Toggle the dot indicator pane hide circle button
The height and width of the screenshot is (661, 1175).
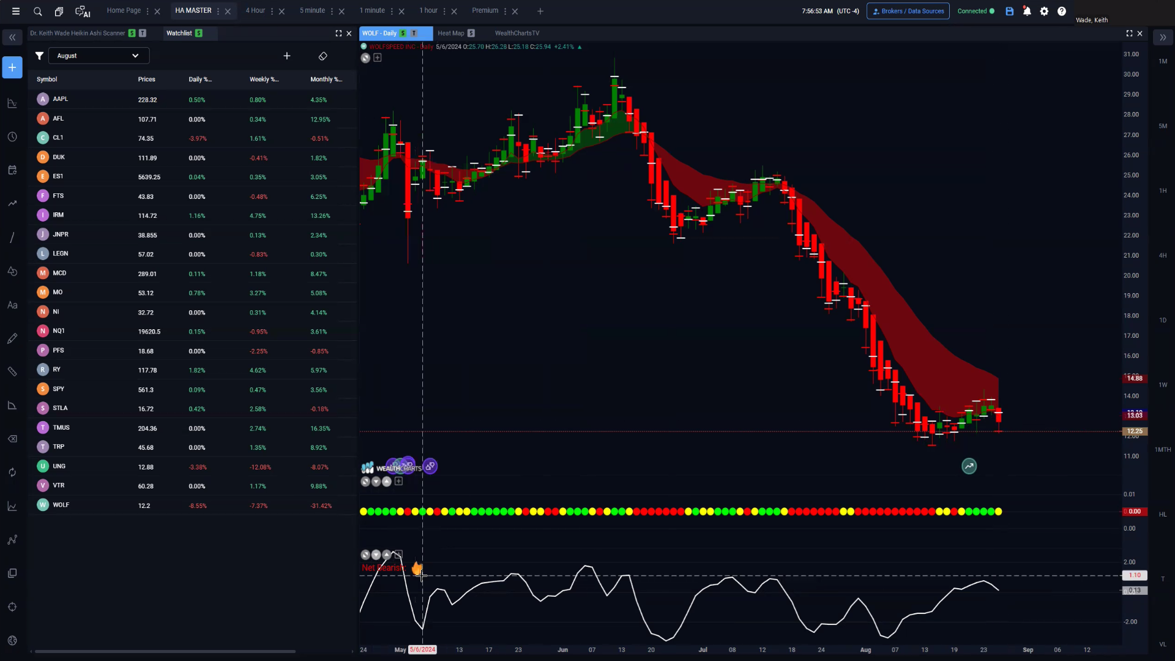(365, 482)
